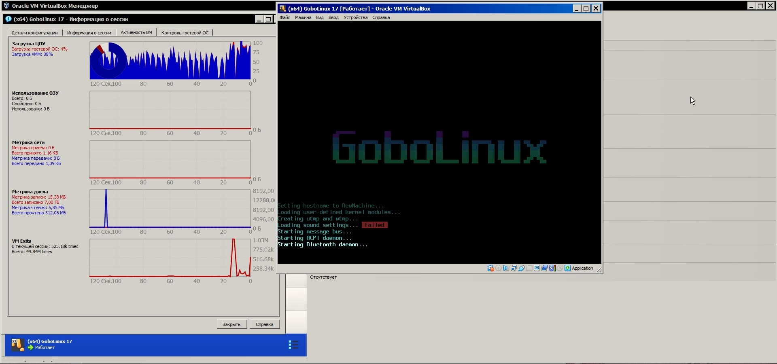
Task: Click the display monitor indicator icon
Action: click(x=537, y=268)
